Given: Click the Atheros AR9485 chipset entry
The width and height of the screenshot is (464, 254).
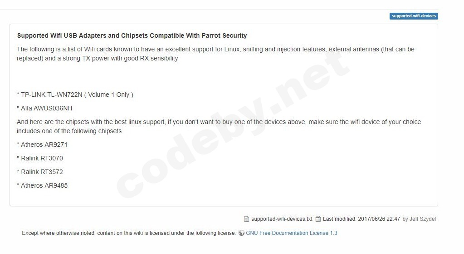Looking at the screenshot, I should click(42, 185).
